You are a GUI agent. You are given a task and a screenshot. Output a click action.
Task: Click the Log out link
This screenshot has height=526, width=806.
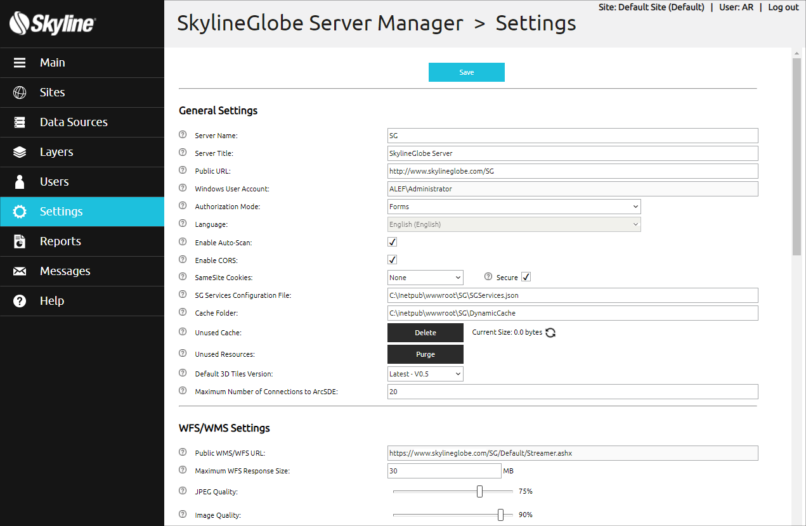pos(783,8)
